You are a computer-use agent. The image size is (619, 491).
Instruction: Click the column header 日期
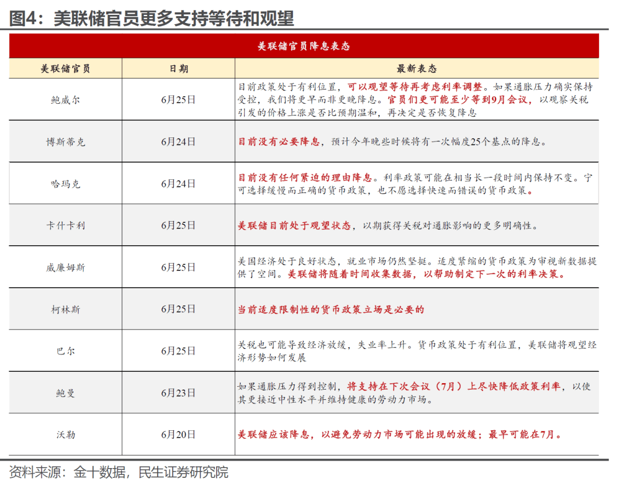click(x=178, y=69)
